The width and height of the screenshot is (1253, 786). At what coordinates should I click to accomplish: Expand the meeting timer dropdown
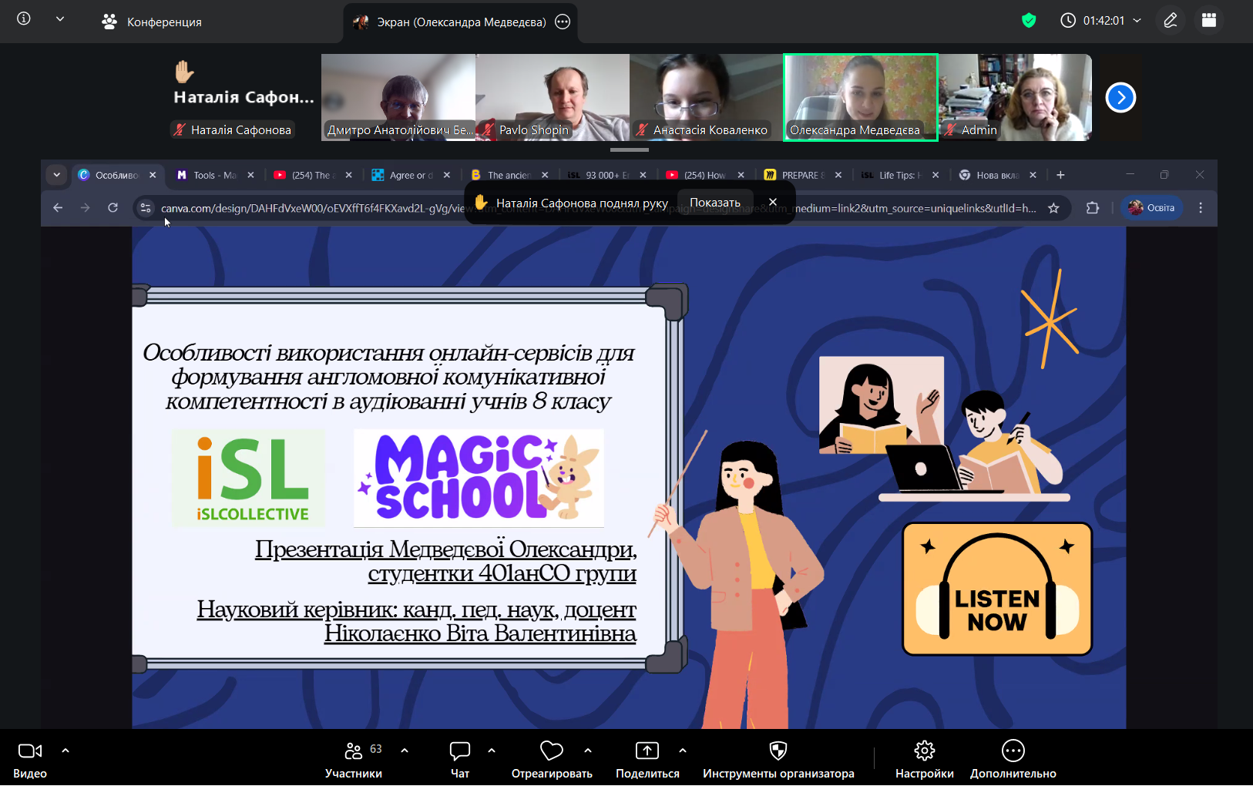[1137, 21]
